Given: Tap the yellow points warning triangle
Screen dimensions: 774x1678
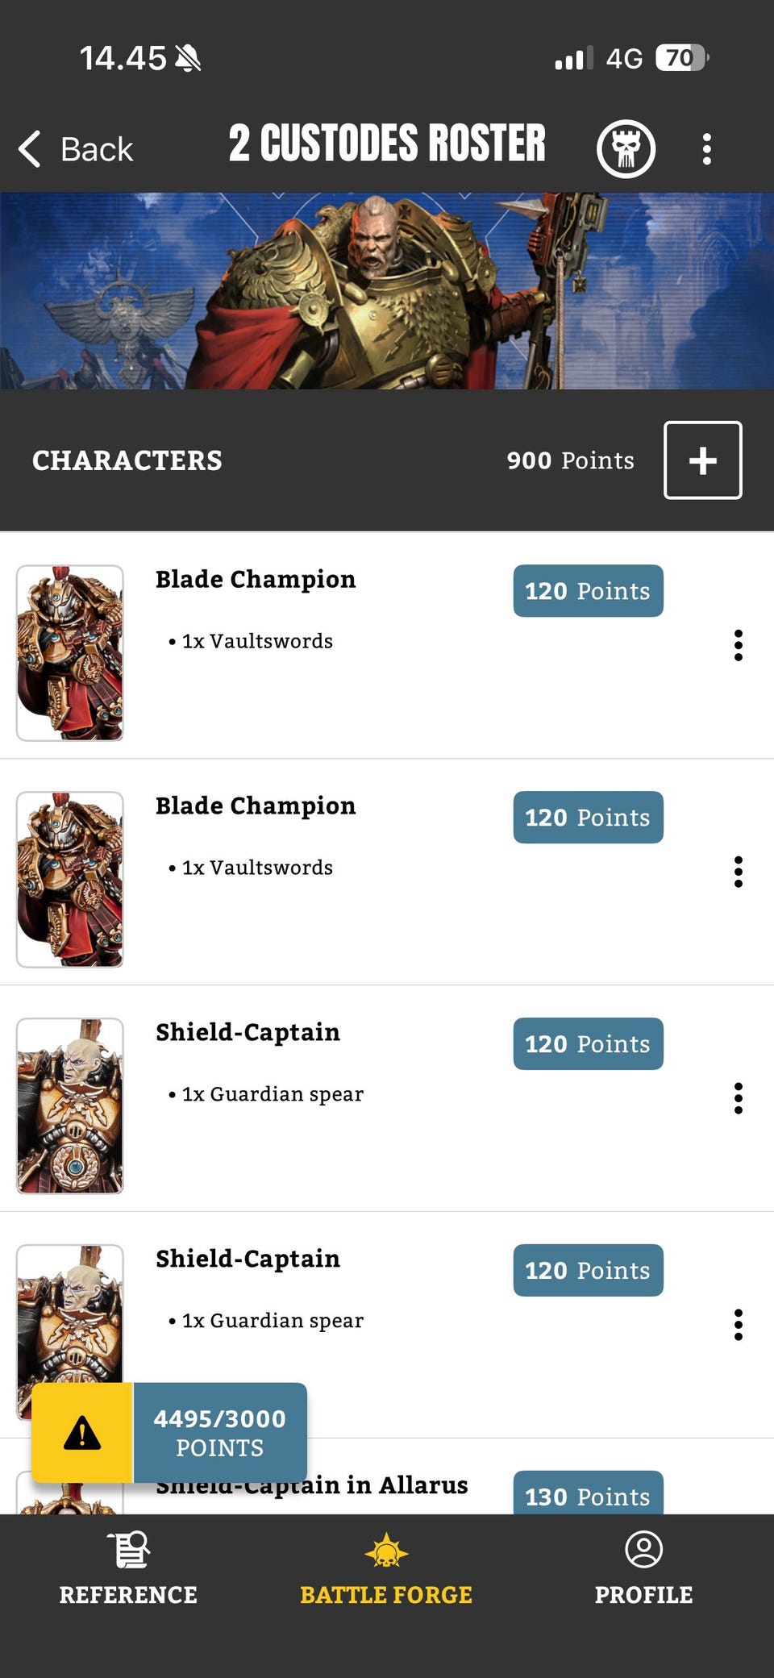Looking at the screenshot, I should pyautogui.click(x=82, y=1433).
